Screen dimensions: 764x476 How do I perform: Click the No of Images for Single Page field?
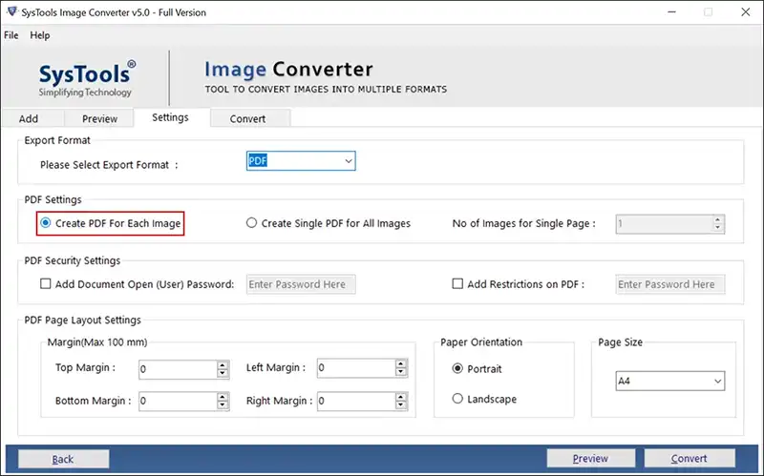point(665,224)
